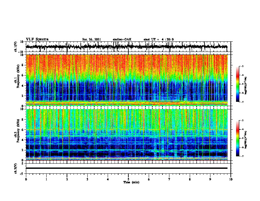Image resolution: width=260 pixels, height=201 pixels.
Task: Click the ch.1 "Frequency (kHz)" axis label
Action: click(18, 77)
